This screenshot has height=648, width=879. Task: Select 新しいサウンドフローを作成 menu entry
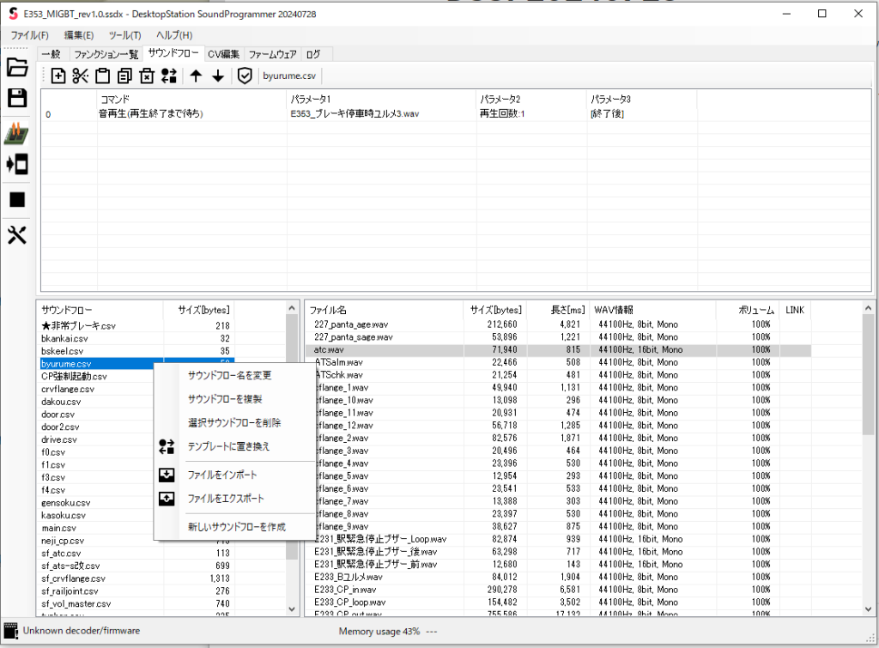point(236,526)
